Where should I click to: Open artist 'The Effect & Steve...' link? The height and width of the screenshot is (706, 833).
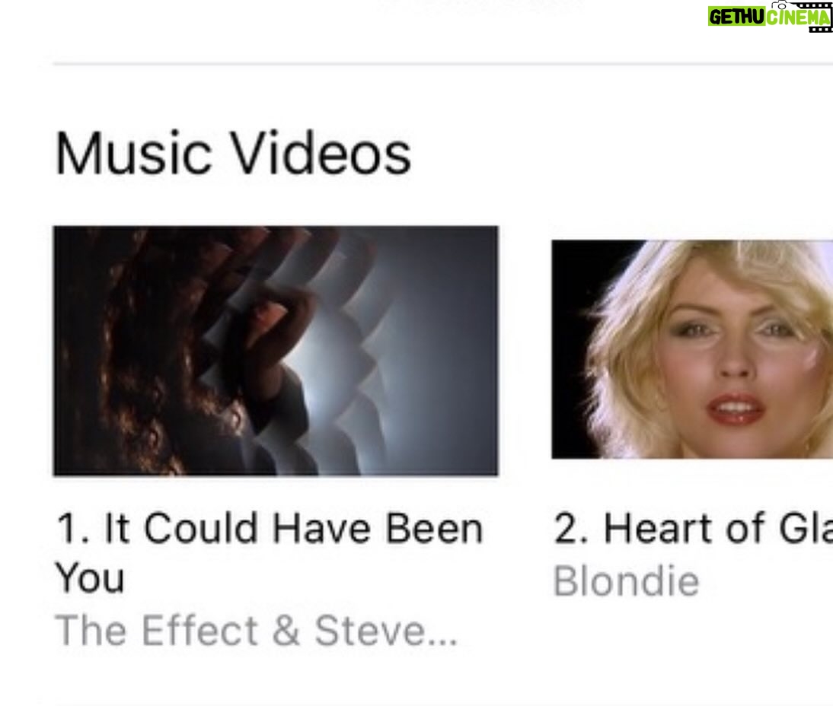[256, 631]
